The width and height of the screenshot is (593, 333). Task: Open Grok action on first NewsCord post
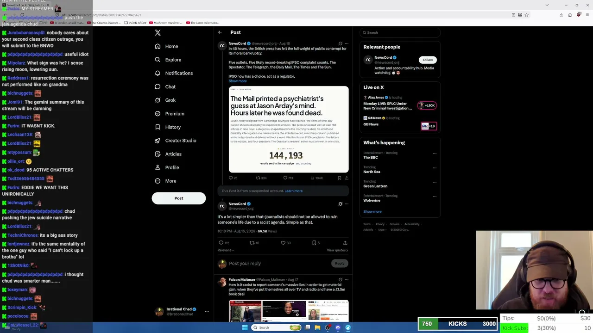[340, 43]
